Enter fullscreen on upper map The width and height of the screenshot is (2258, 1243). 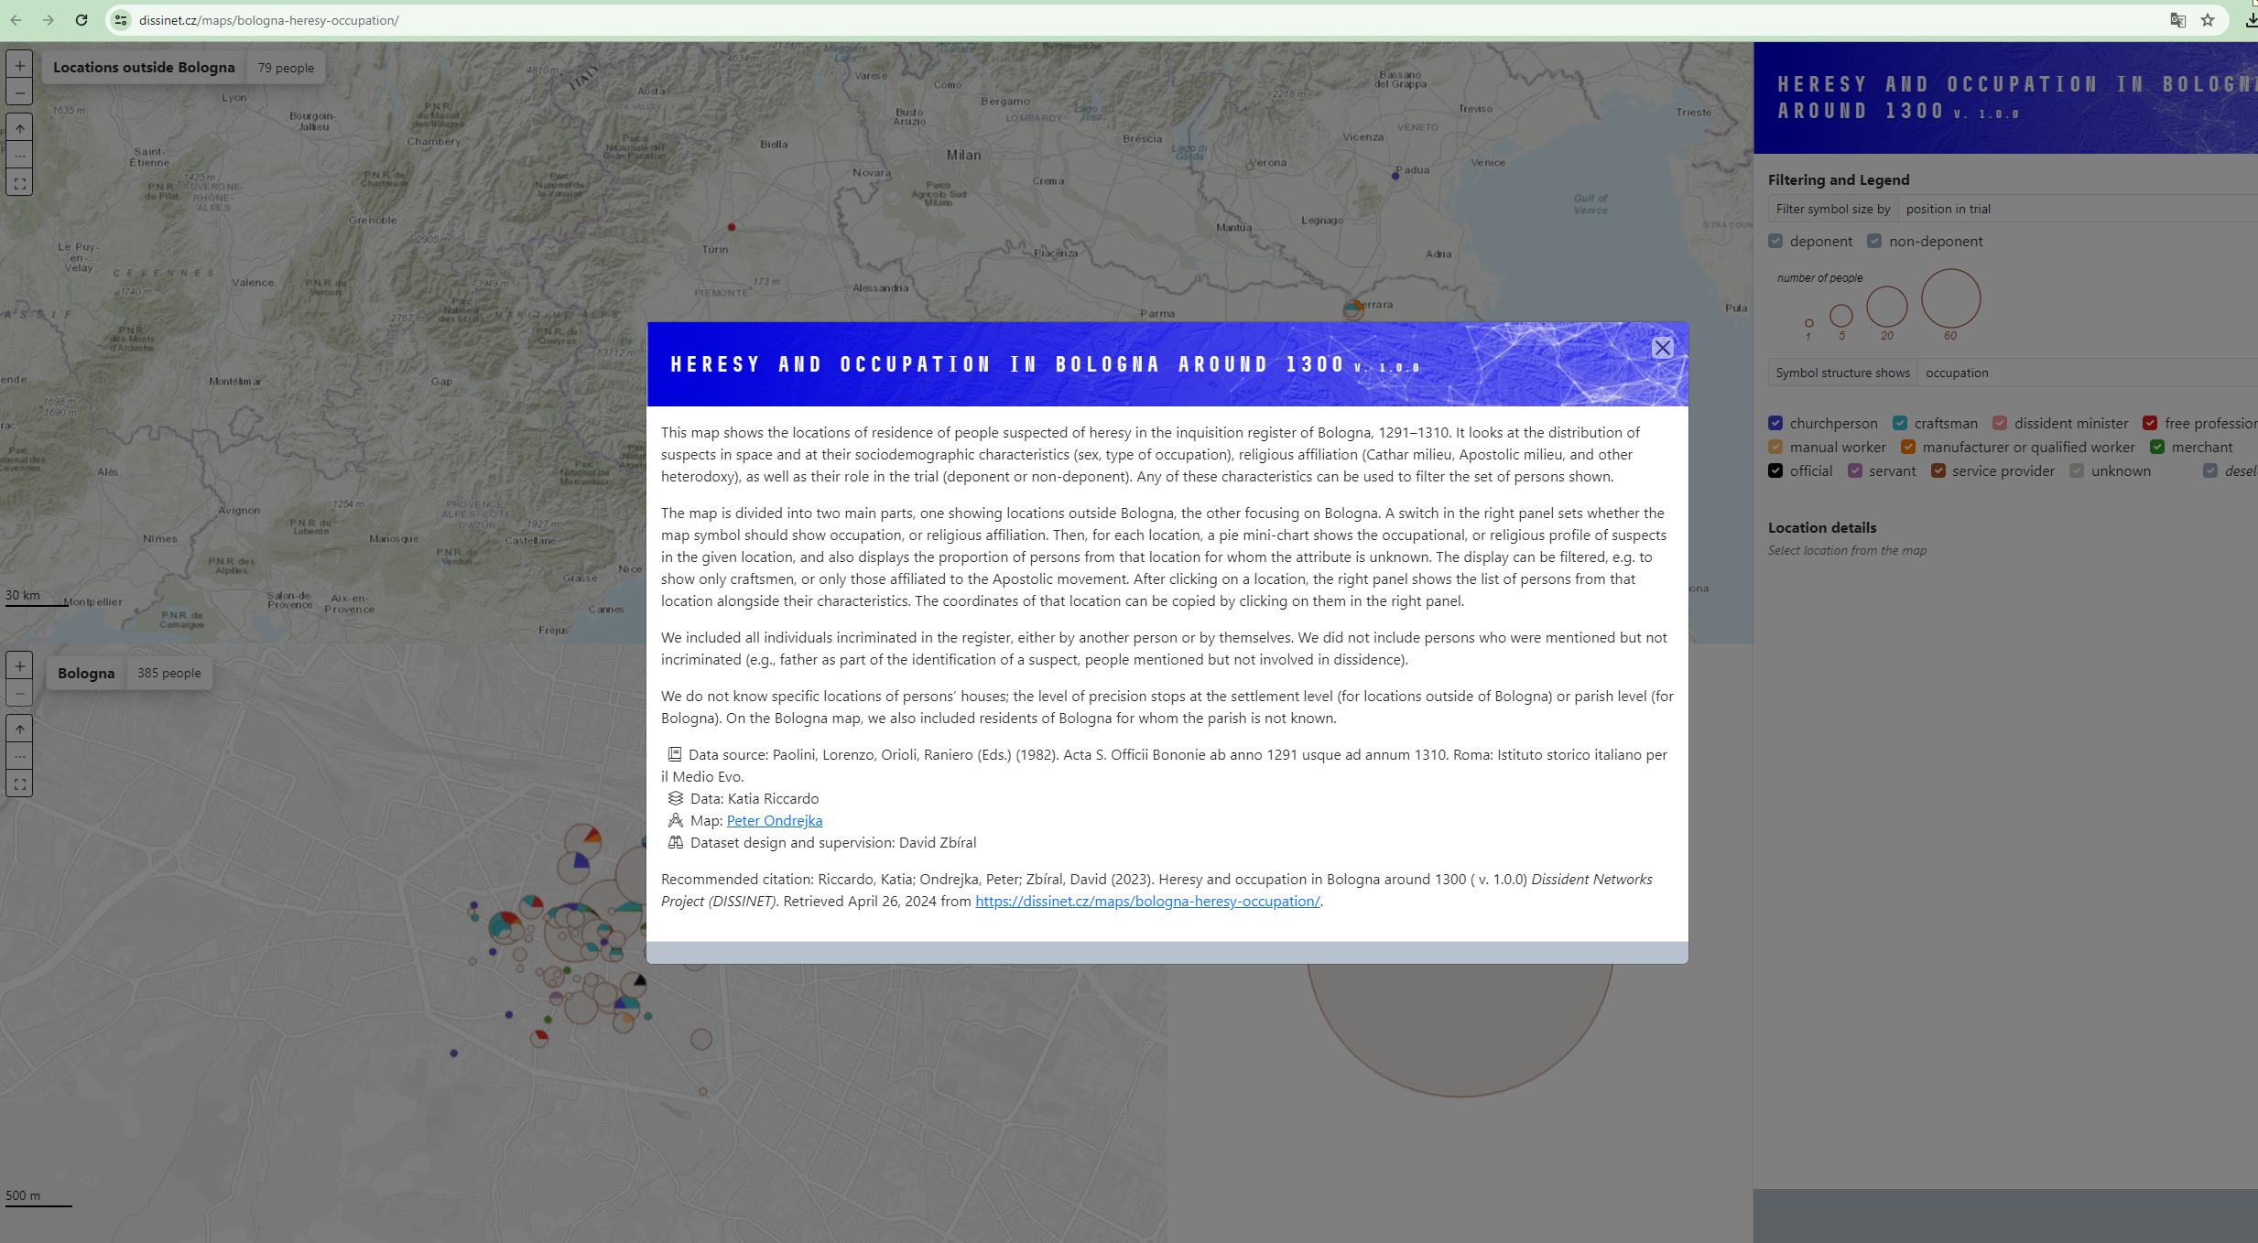click(20, 184)
